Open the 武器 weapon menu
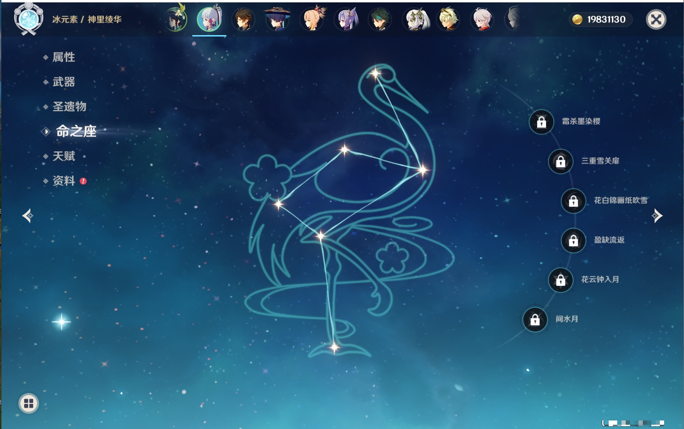Image resolution: width=684 pixels, height=429 pixels. tap(64, 82)
